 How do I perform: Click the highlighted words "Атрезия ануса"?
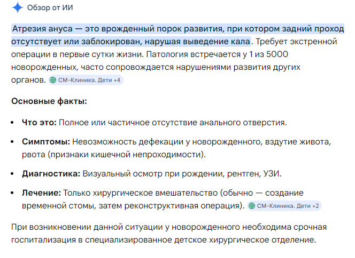(x=42, y=29)
